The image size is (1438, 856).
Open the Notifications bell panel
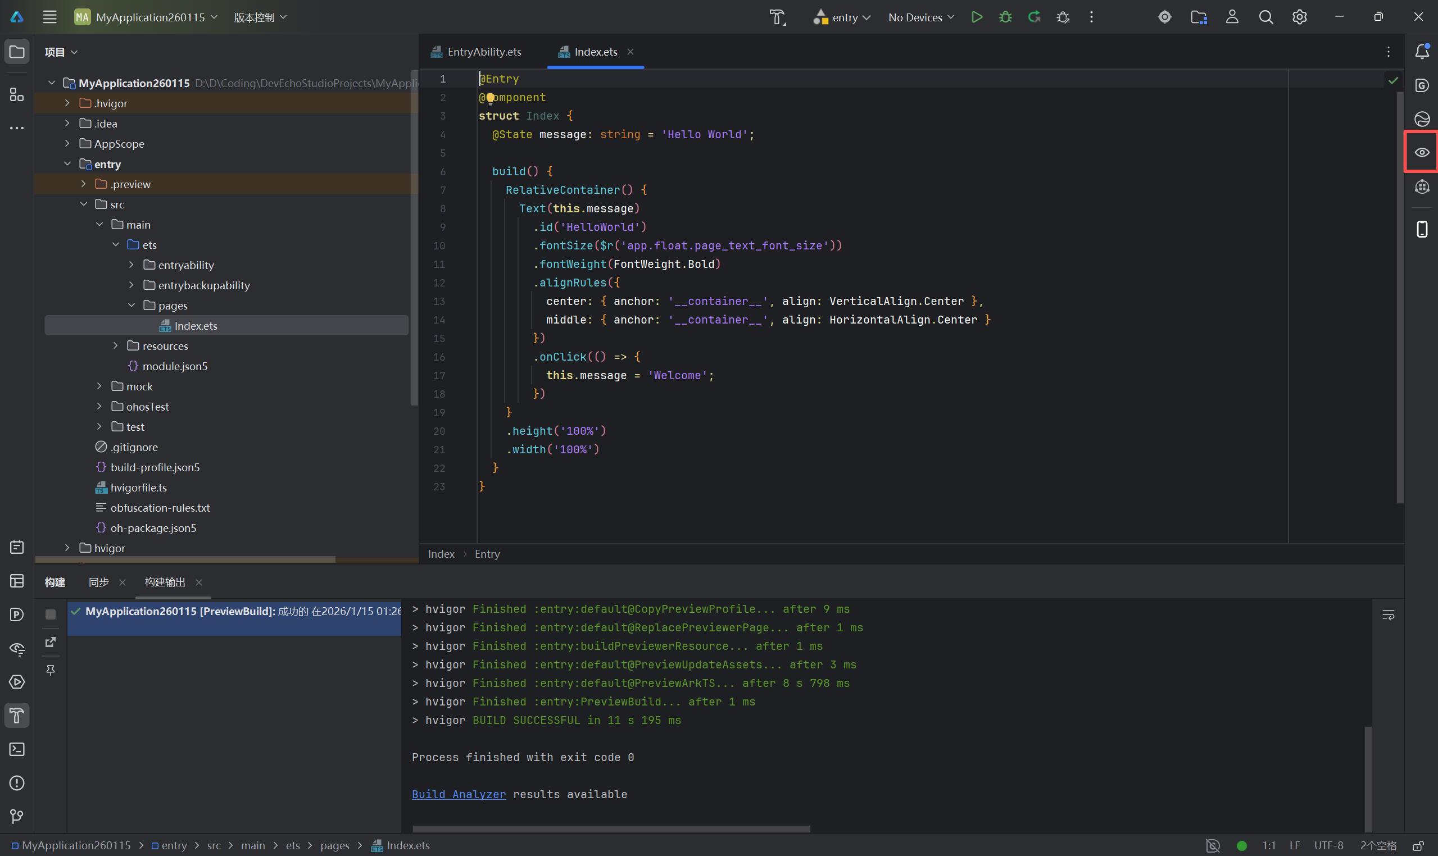click(1422, 51)
